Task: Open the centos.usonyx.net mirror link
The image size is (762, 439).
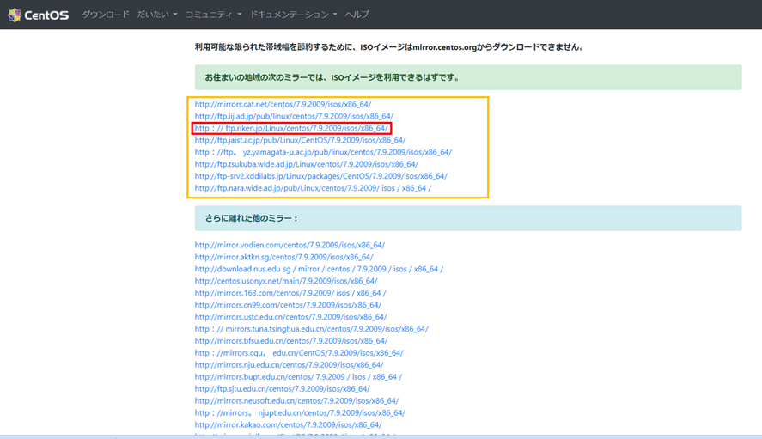Action: pos(286,281)
